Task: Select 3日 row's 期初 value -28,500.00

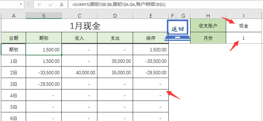Action: tap(44, 84)
